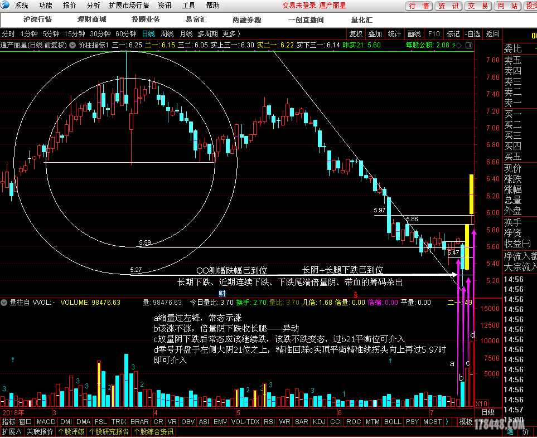Switch to 两融券源 tab

(x=247, y=20)
